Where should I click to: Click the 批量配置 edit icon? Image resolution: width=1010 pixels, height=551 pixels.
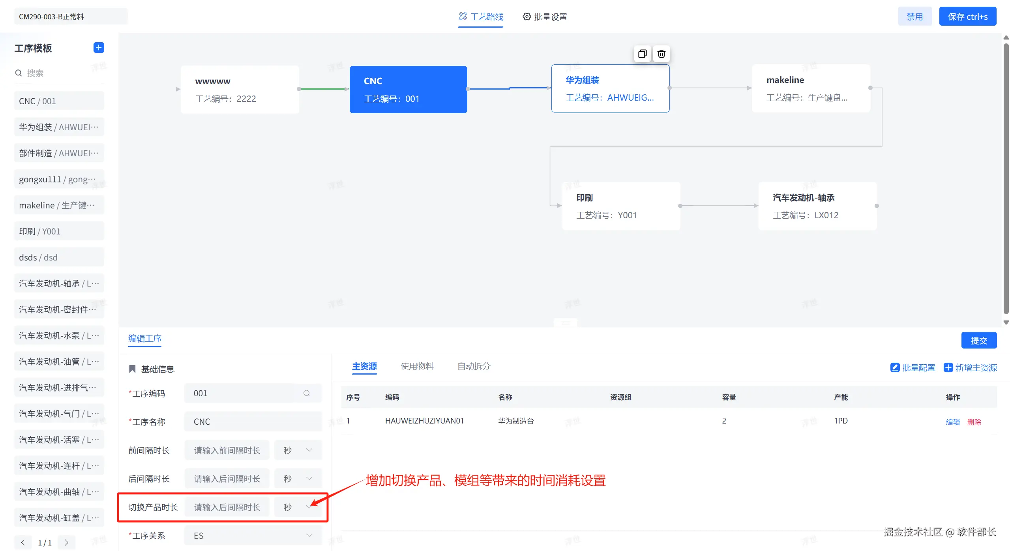895,367
